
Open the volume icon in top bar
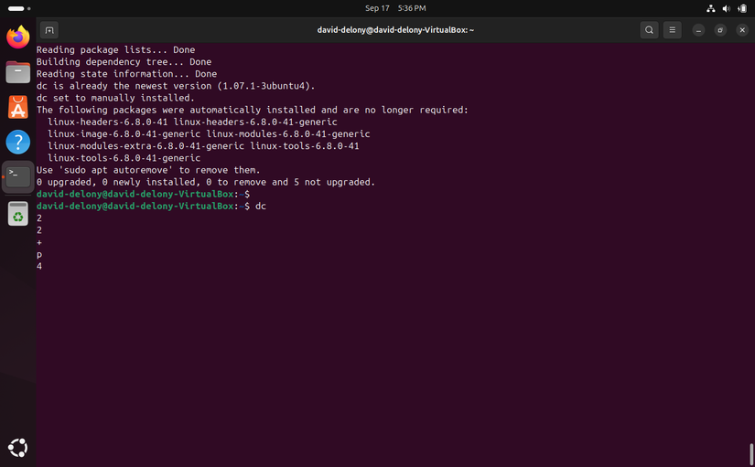726,8
